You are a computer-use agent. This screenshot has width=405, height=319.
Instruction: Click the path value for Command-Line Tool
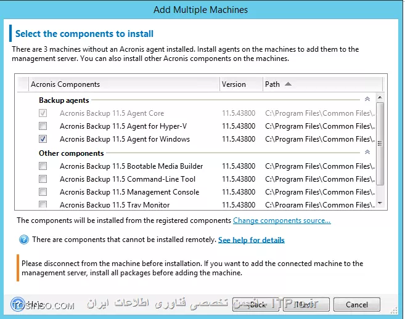(x=320, y=179)
